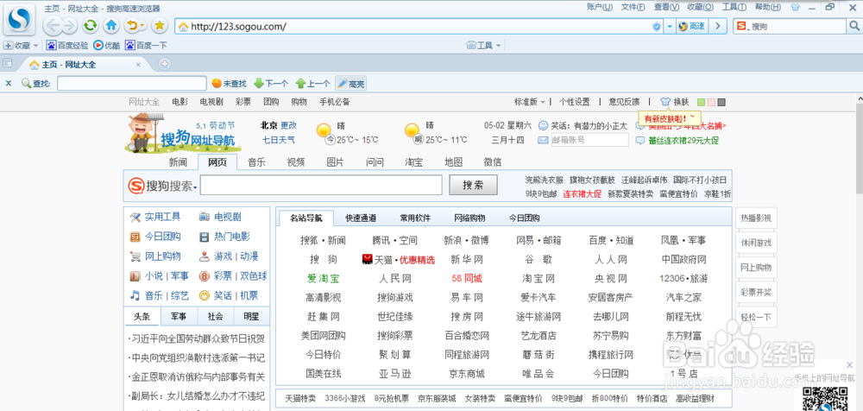This screenshot has height=411, width=863.
Task: Open the 文件(F) menu
Action: click(x=633, y=7)
